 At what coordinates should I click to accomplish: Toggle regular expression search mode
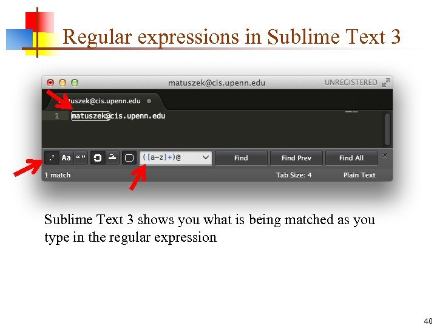point(52,158)
